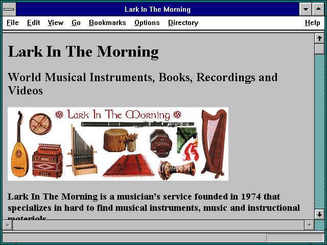Click the red accordion in the banner
The height and width of the screenshot is (245, 327).
tap(48, 160)
